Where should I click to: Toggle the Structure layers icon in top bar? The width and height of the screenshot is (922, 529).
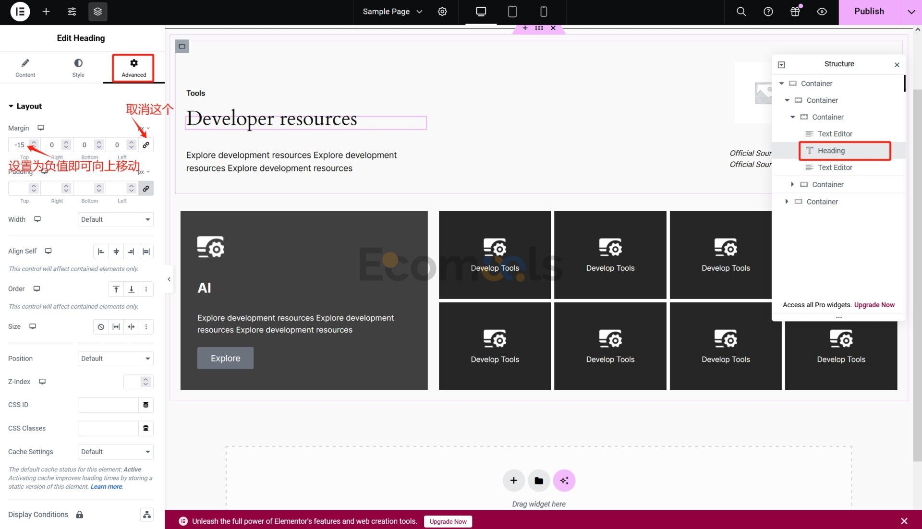[x=97, y=12]
